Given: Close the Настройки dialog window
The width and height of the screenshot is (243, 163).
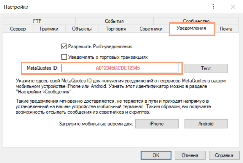Looking at the screenshot, I should tap(233, 6).
